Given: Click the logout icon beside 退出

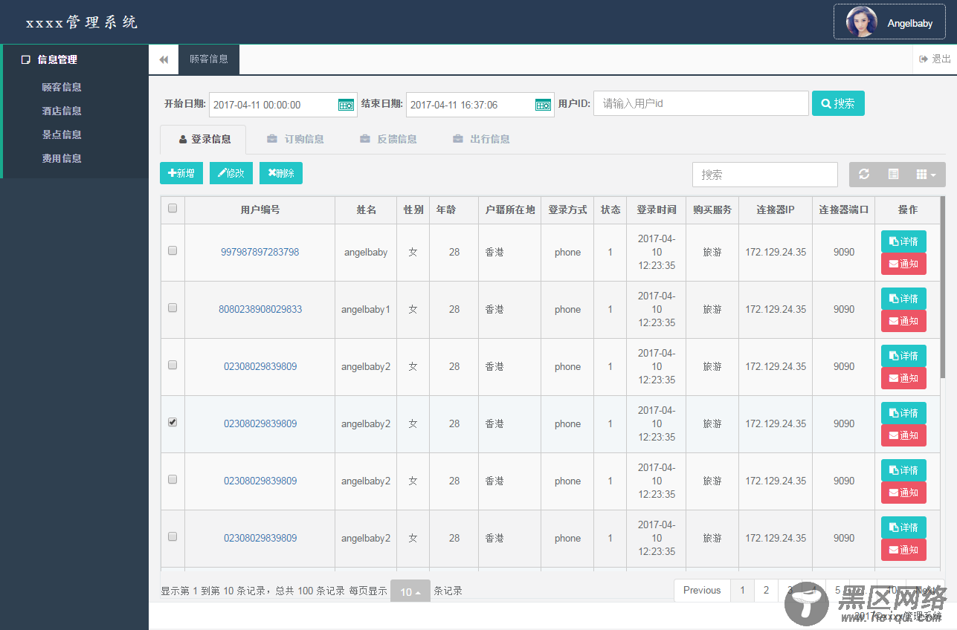Looking at the screenshot, I should [x=924, y=59].
